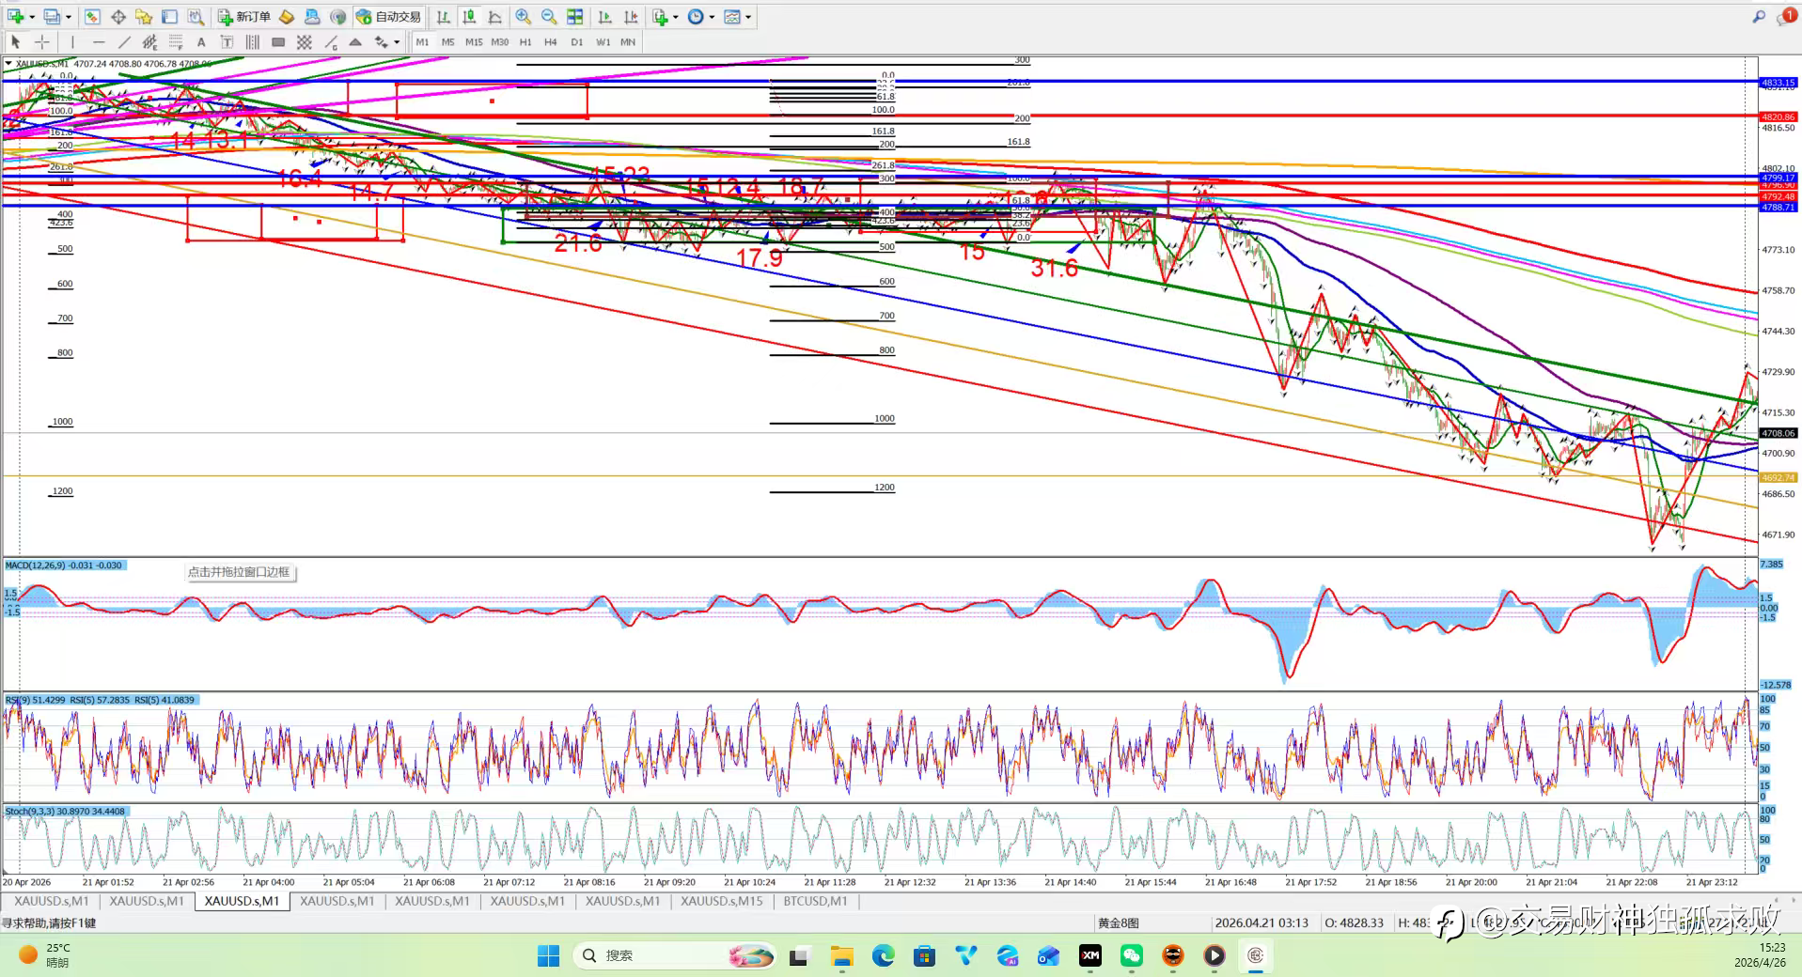This screenshot has height=977, width=1802.
Task: Pick the trendline drawing tool
Action: tap(124, 42)
